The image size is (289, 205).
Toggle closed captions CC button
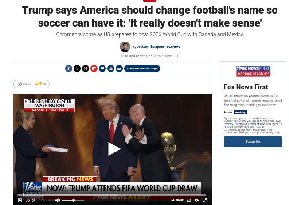[188, 200]
